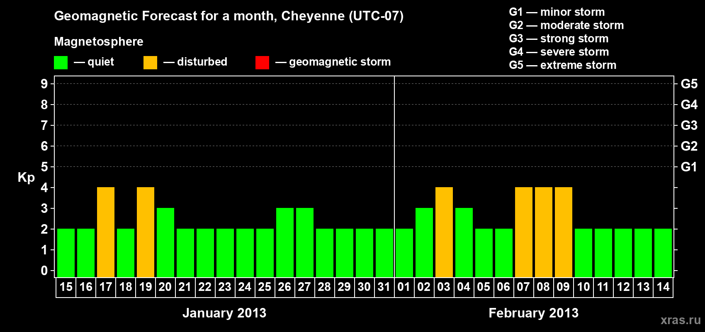Click the G1 label on right axis
Viewport: 705px width, 332px height.
click(689, 167)
